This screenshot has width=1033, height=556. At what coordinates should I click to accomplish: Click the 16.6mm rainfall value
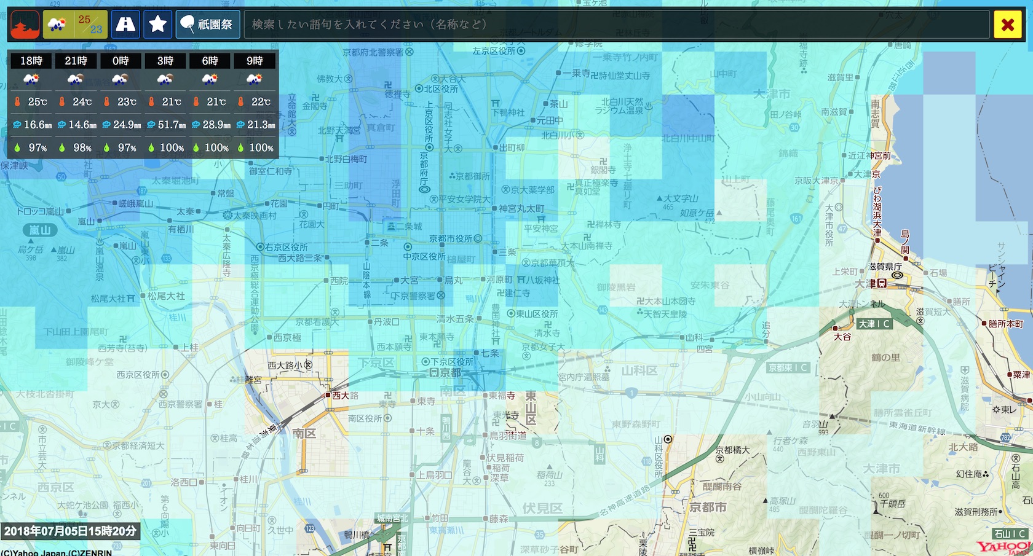(x=38, y=125)
